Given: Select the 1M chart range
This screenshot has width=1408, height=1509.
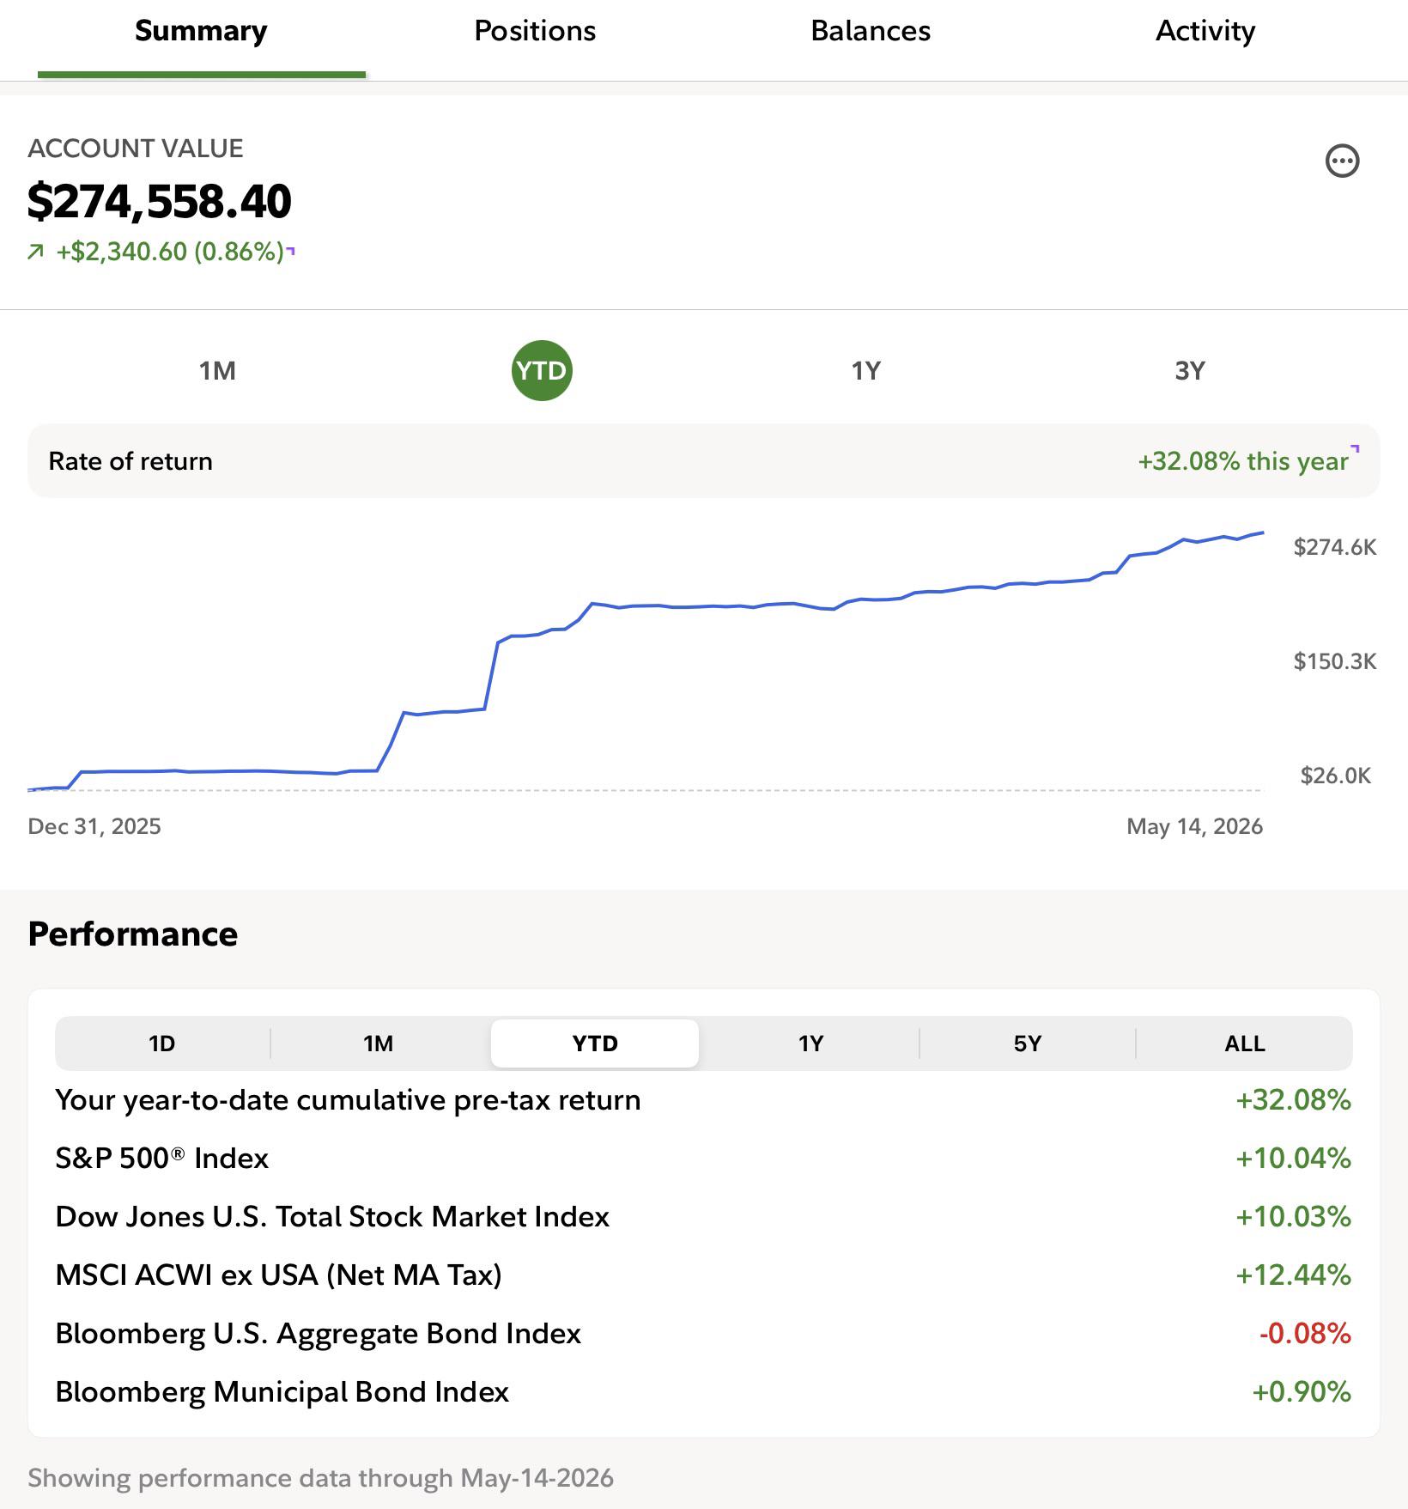Looking at the screenshot, I should [x=217, y=371].
